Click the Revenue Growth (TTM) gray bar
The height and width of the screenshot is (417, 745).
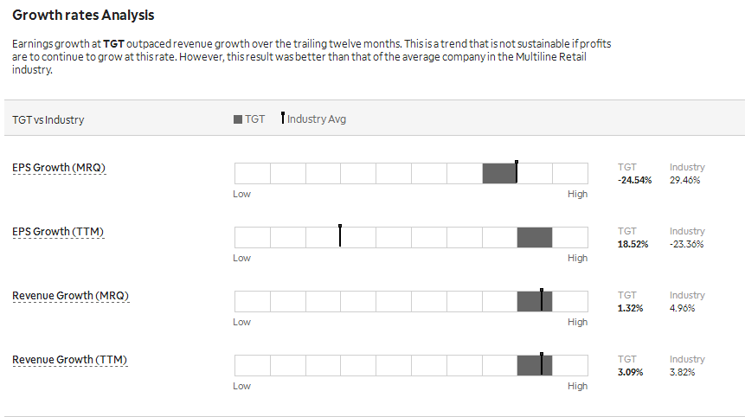pyautogui.click(x=535, y=366)
